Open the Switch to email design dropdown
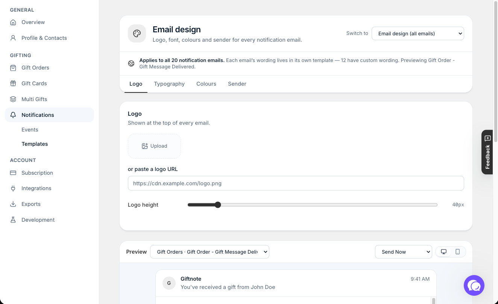 [x=418, y=33]
